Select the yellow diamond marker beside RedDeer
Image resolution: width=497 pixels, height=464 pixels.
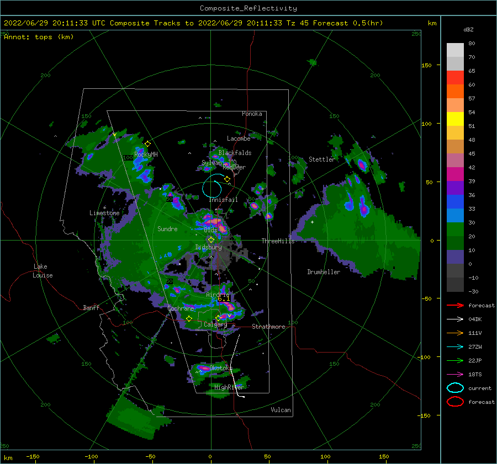pyautogui.click(x=227, y=179)
